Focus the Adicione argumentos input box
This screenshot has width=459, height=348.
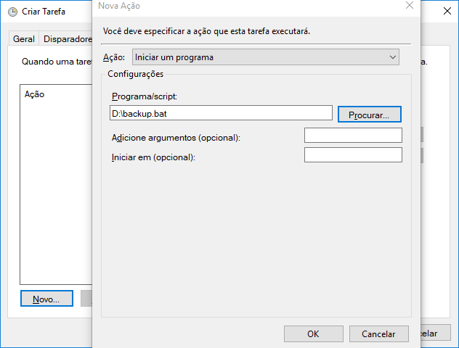pyautogui.click(x=353, y=136)
